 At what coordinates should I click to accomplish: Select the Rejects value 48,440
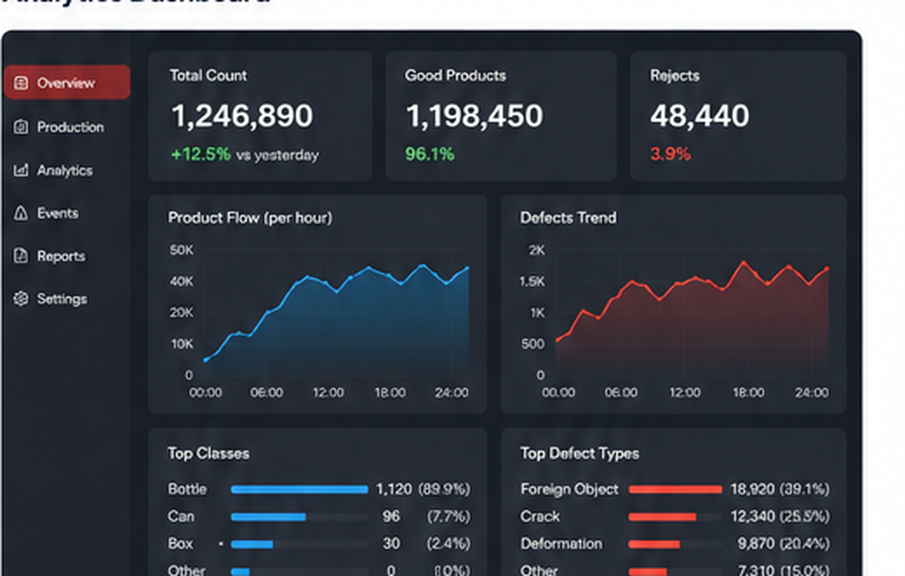pos(699,116)
